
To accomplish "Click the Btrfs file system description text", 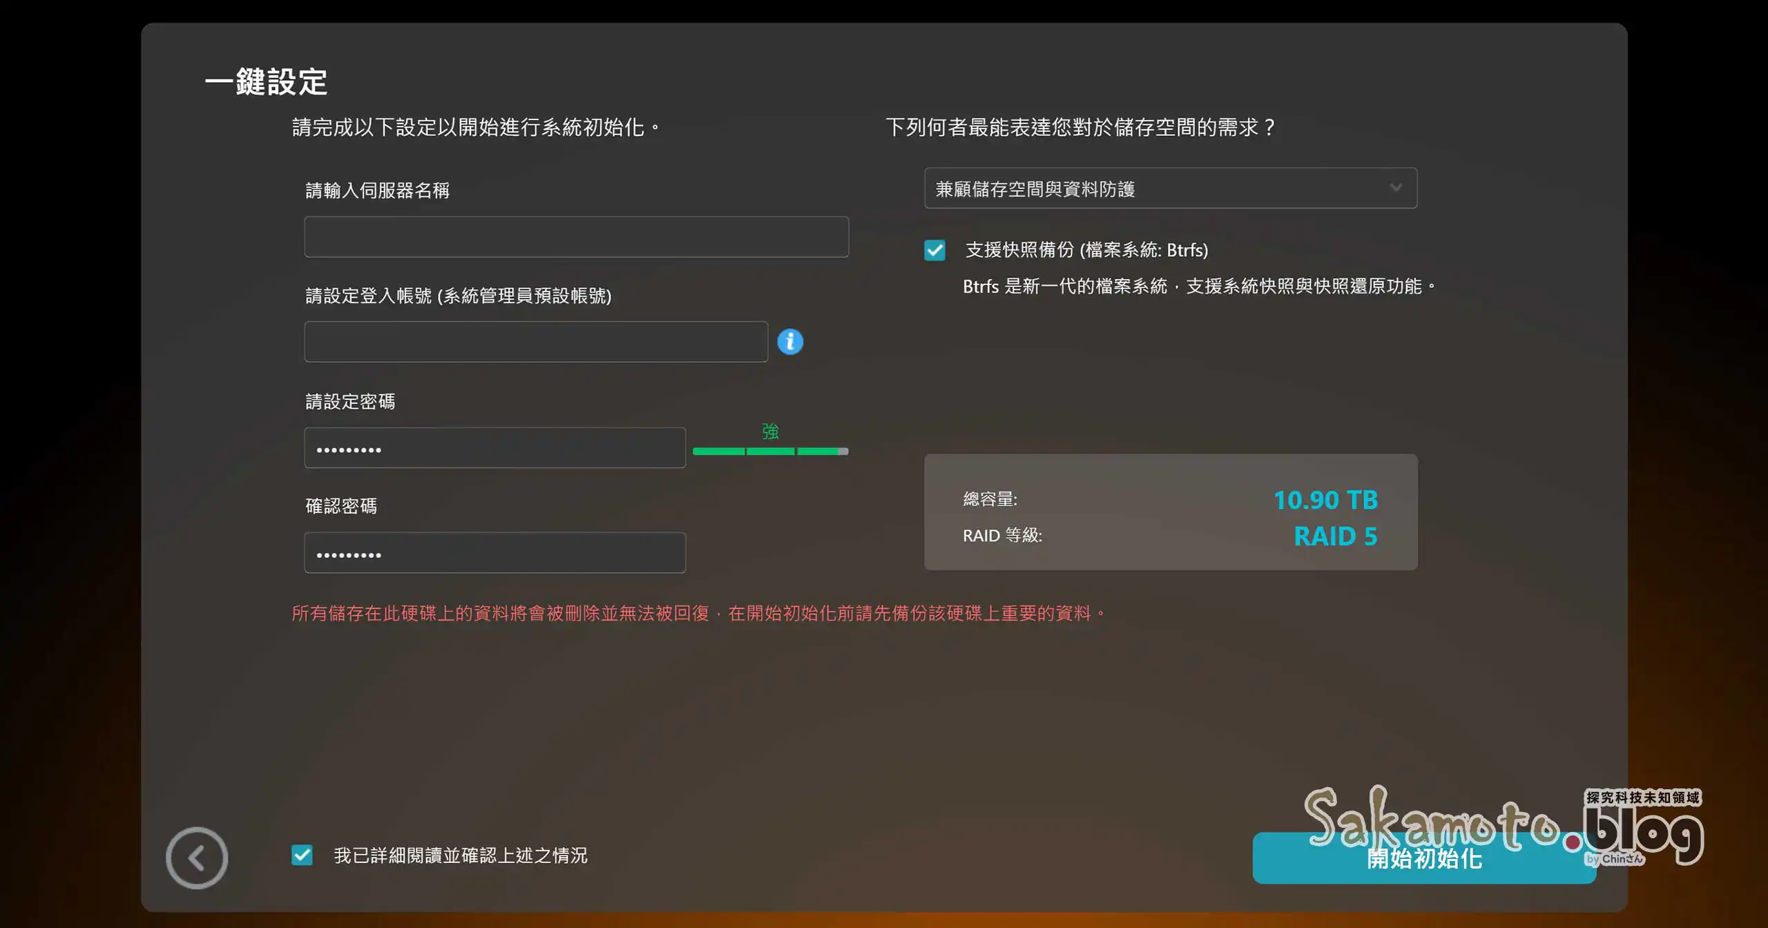I will [x=1198, y=284].
